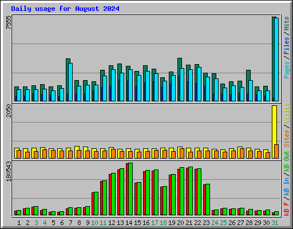Click the 'Files' legend label
The width and height of the screenshot is (293, 229).
pos(287,46)
